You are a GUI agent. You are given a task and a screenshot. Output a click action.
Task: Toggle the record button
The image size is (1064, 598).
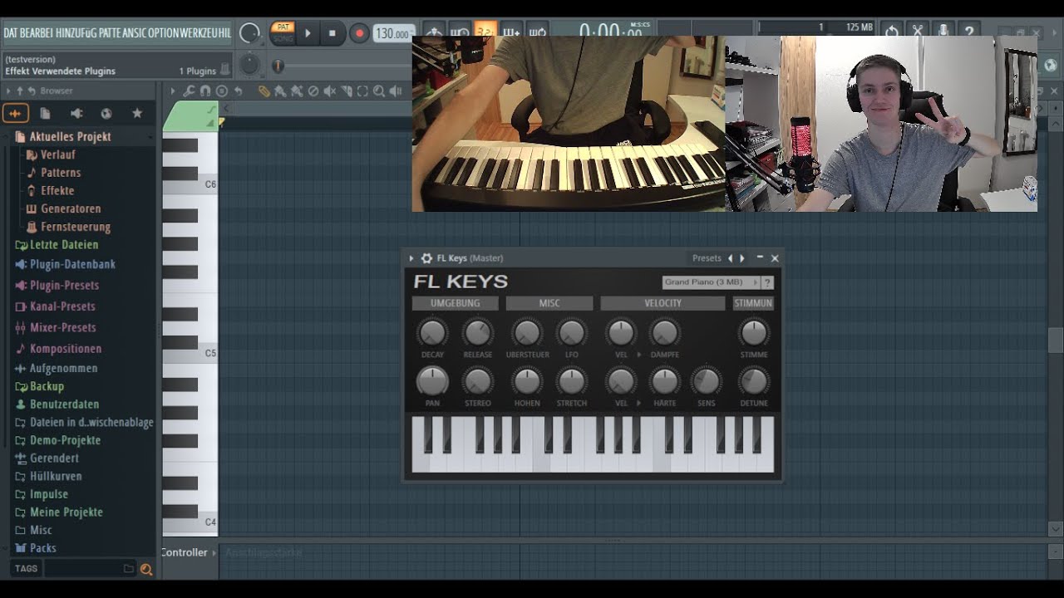359,33
